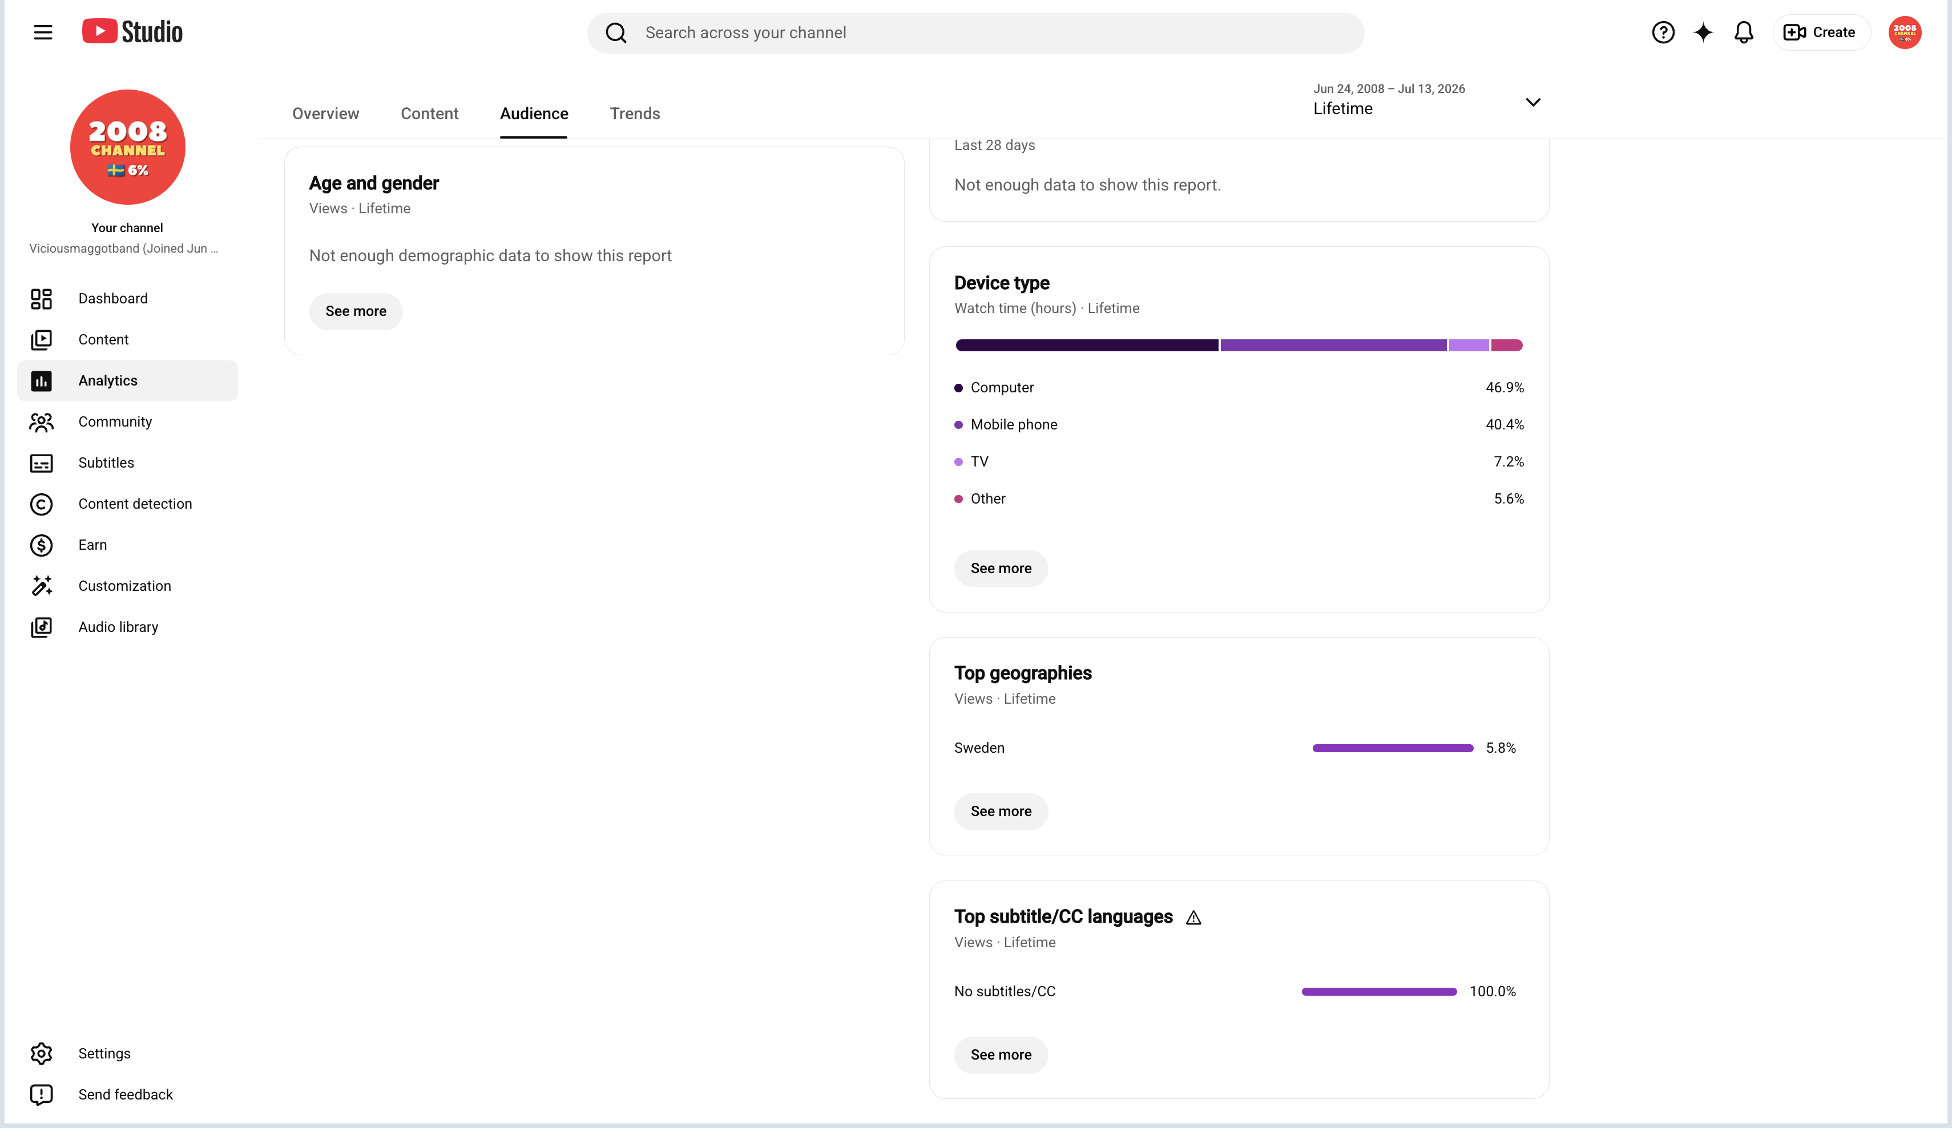Click Send feedback label
The height and width of the screenshot is (1128, 1952).
[126, 1095]
